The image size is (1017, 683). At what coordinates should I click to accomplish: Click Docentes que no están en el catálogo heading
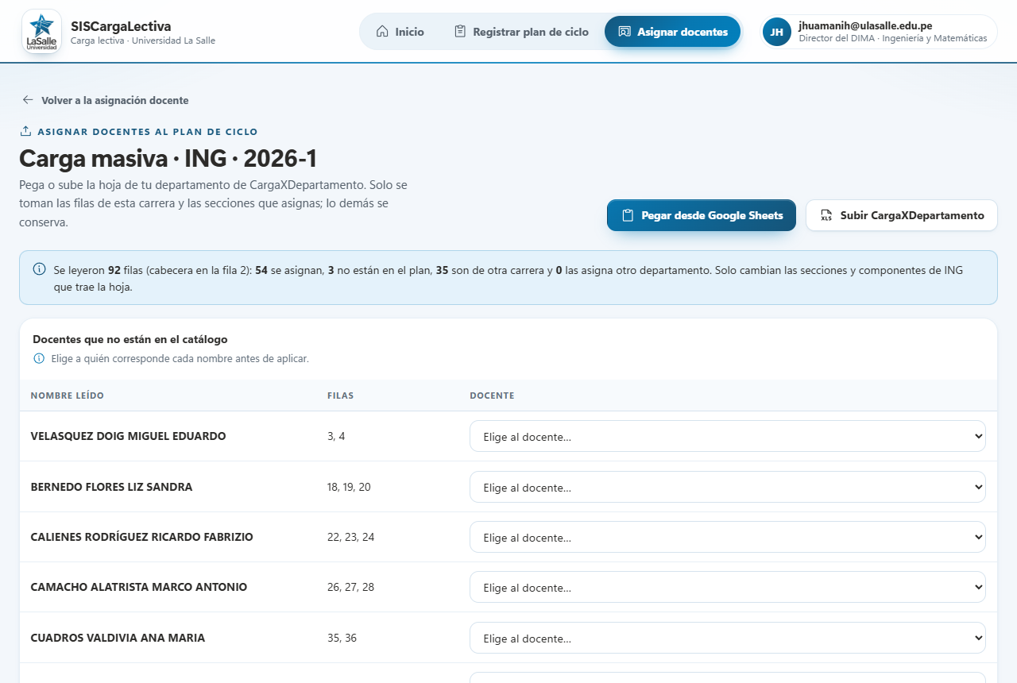click(x=130, y=339)
